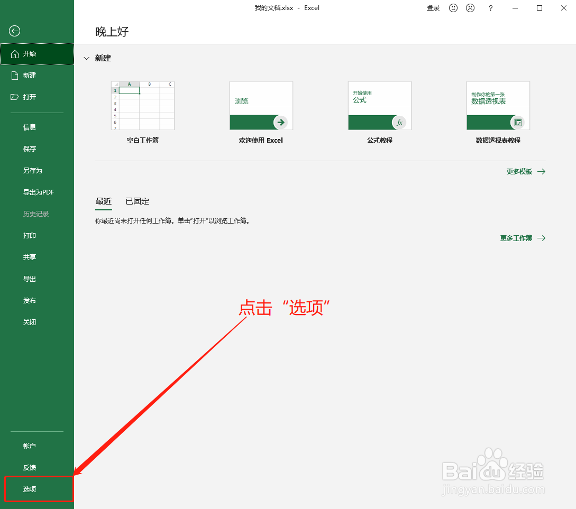This screenshot has height=509, width=576.
Task: Click the 登录 sign-in button
Action: click(433, 8)
